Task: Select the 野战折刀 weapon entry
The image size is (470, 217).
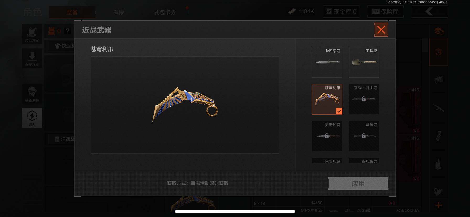Action: click(x=364, y=161)
